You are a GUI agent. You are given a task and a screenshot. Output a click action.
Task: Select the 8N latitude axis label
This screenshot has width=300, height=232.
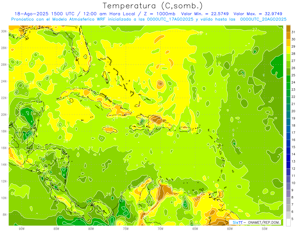(x=4, y=214)
